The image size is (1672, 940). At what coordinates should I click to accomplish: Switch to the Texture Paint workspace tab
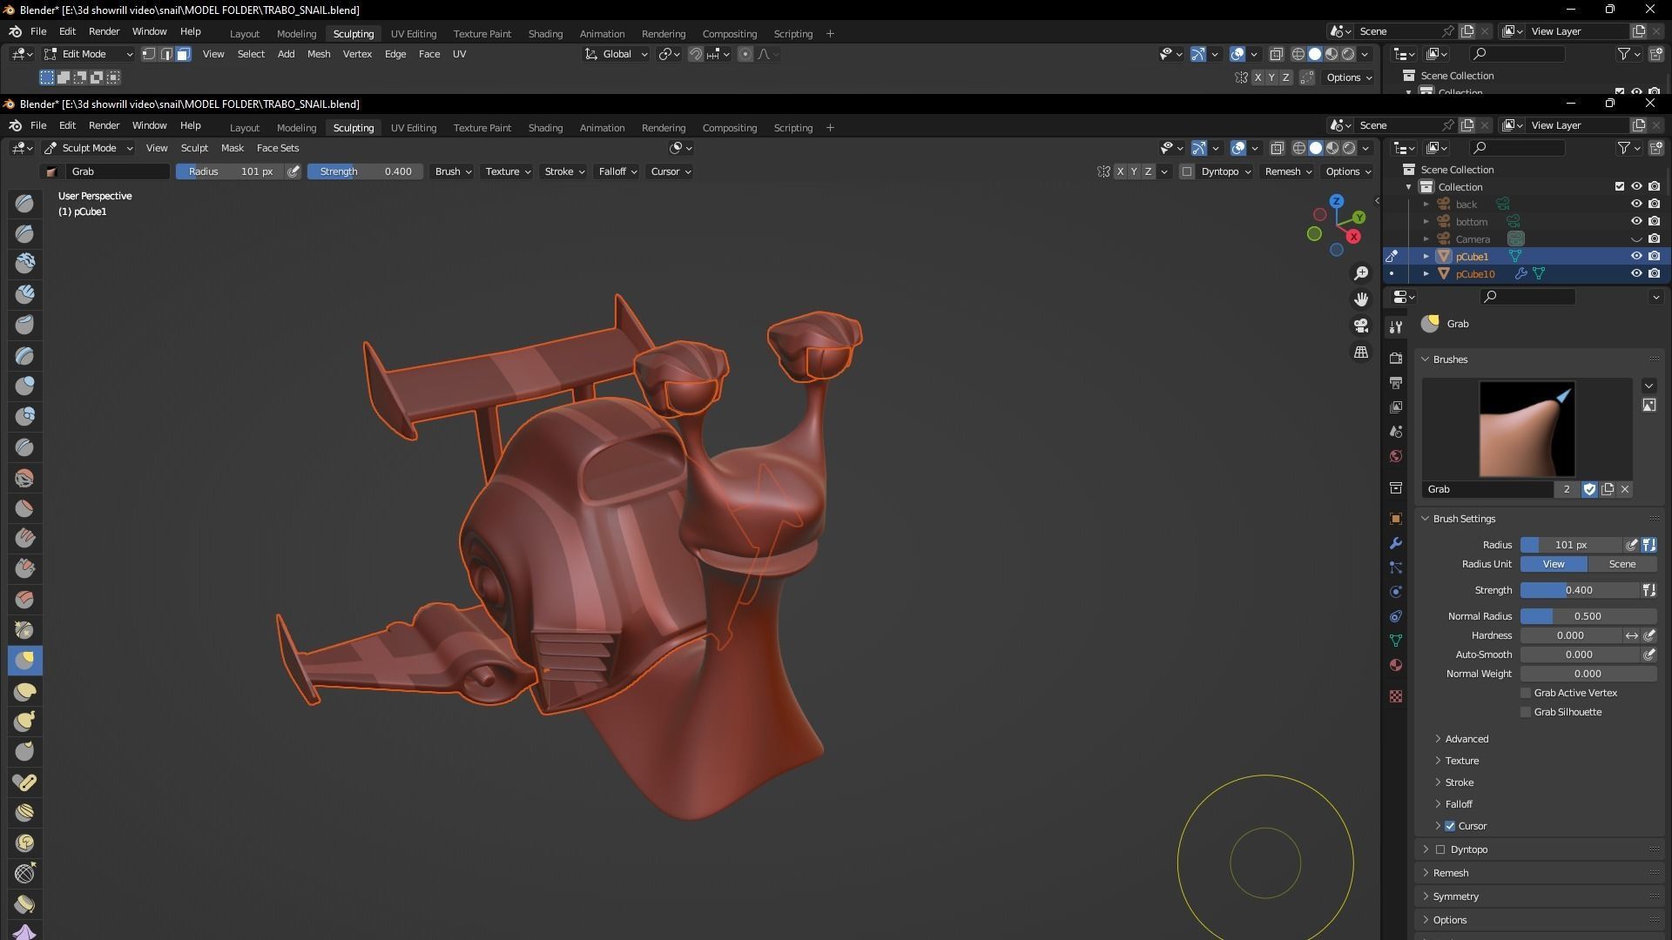[x=482, y=127]
